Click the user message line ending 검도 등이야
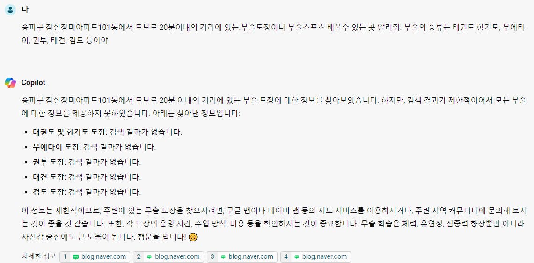534x263 pixels. (65, 41)
